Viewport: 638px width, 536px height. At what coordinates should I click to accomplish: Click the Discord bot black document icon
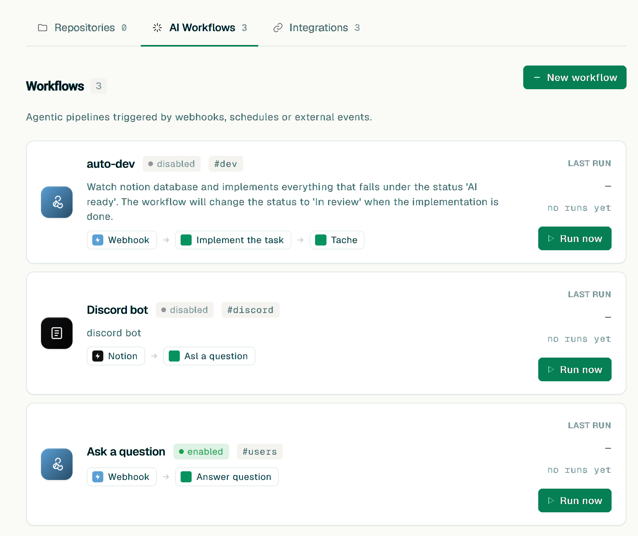[57, 333]
